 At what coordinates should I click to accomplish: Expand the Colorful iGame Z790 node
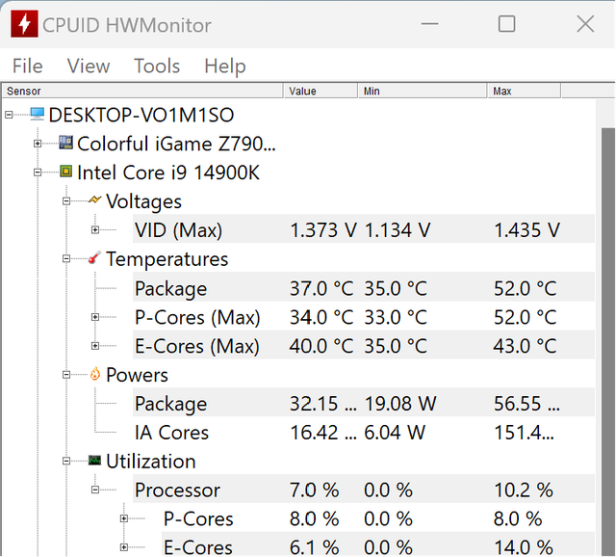coord(38,144)
